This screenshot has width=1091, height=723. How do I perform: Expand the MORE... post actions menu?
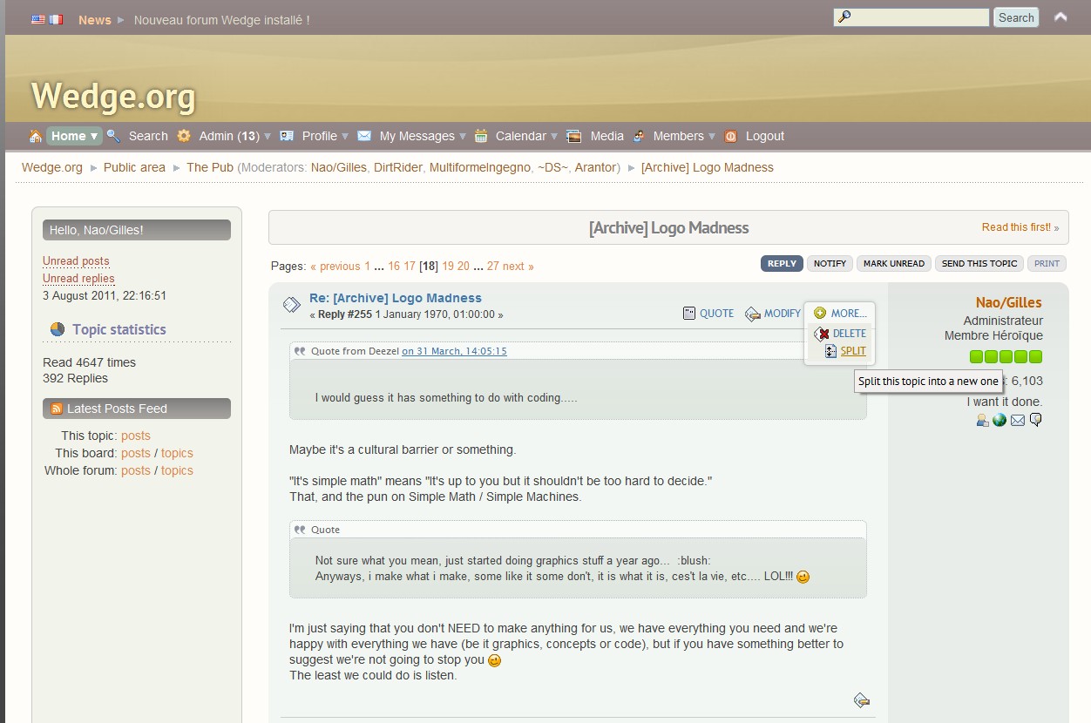click(840, 313)
